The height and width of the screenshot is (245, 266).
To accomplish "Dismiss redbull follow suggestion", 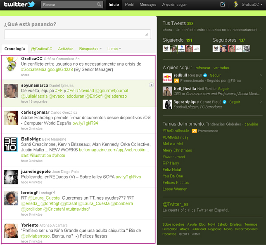I will (x=261, y=75).
